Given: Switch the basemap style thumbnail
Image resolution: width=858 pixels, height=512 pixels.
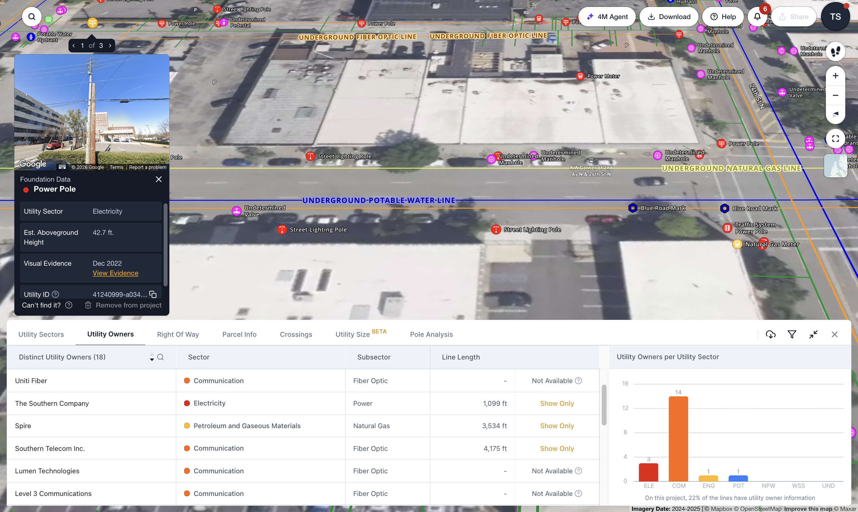Looking at the screenshot, I should click(x=835, y=166).
